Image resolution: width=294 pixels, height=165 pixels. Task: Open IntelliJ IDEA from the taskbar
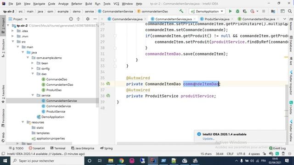tap(153, 160)
